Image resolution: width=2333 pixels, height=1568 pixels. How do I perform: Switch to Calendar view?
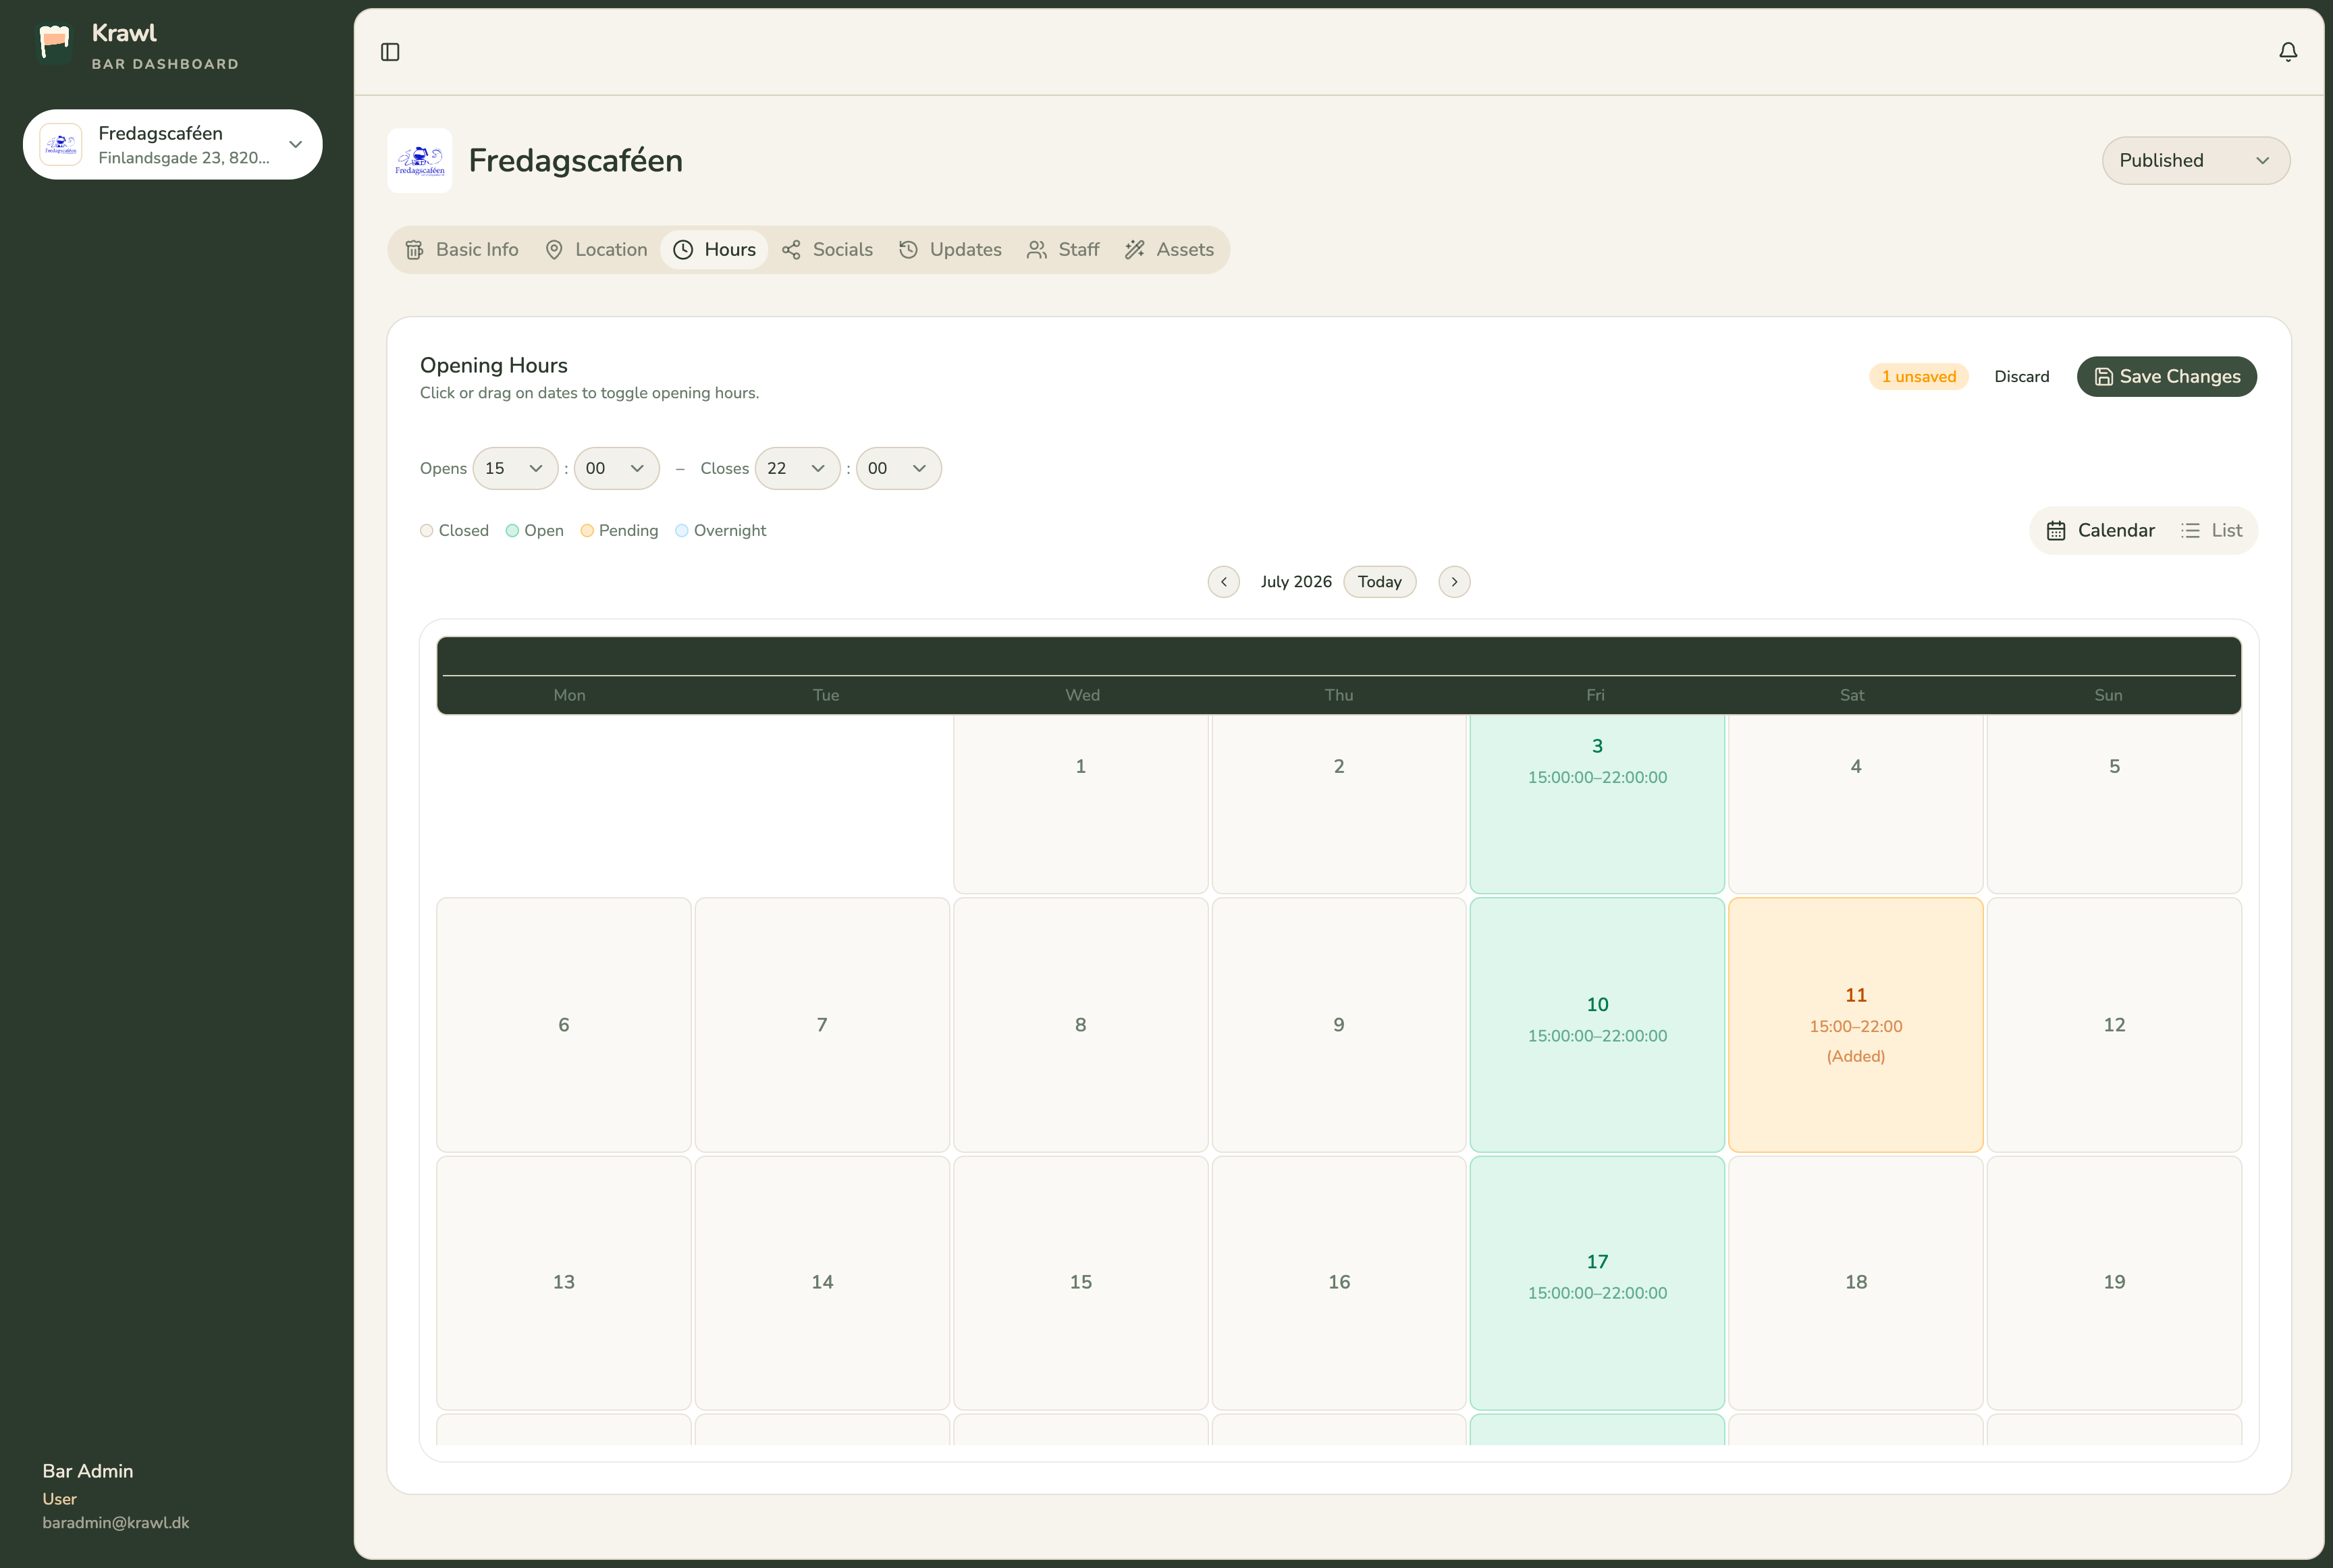coord(2100,531)
